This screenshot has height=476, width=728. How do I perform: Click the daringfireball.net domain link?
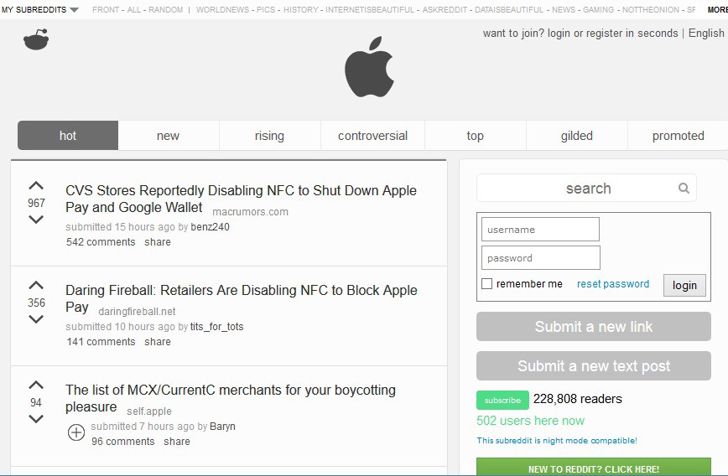[x=137, y=311]
